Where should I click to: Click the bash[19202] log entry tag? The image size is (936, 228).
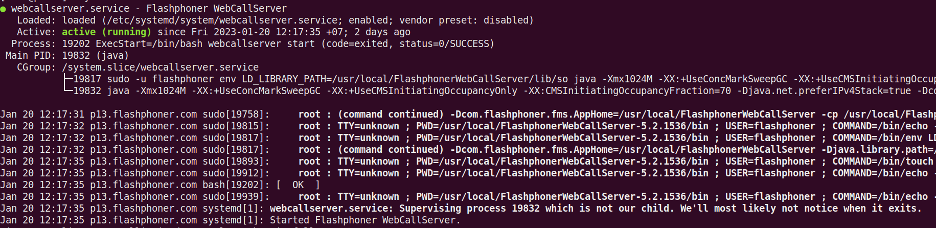click(x=236, y=185)
